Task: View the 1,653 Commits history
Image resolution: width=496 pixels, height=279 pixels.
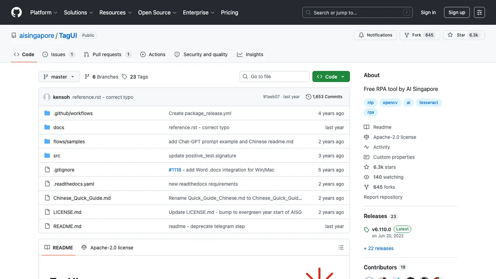Action: 324,97
